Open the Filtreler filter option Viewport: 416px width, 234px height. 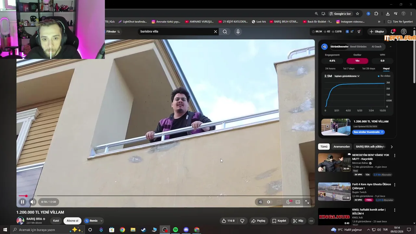(113, 32)
